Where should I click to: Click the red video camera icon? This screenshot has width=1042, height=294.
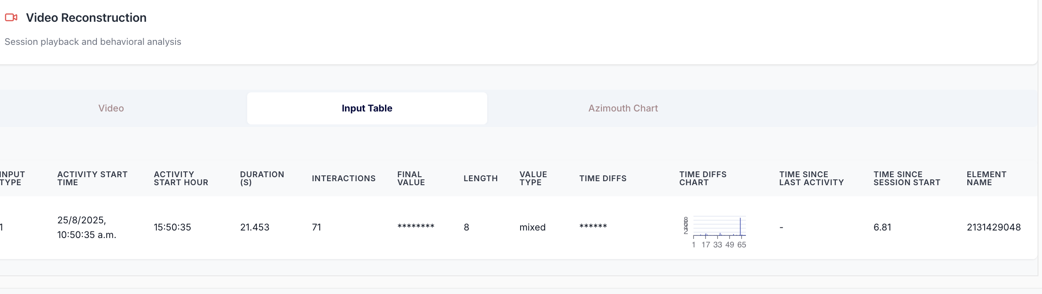11,18
